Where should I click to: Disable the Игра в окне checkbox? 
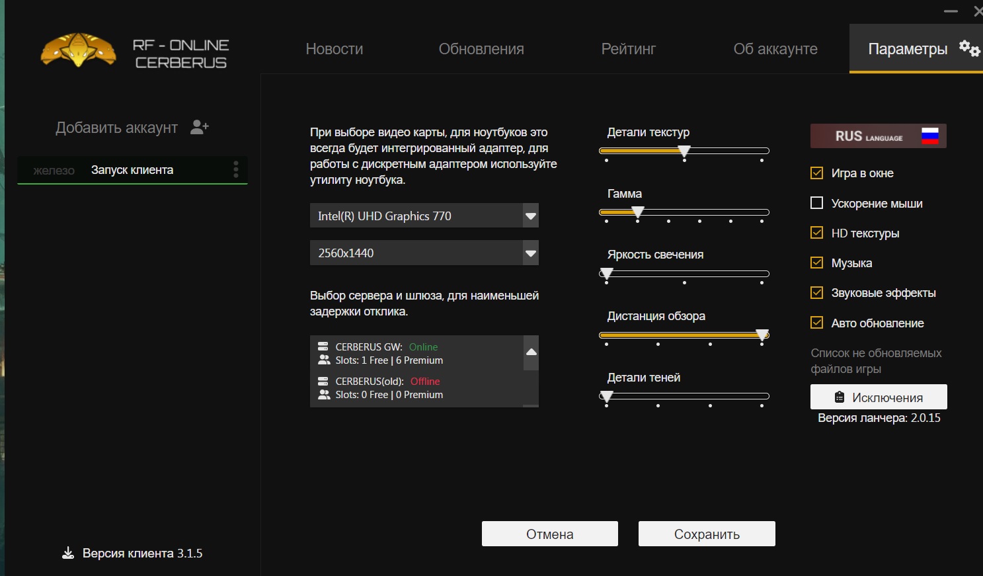point(817,173)
